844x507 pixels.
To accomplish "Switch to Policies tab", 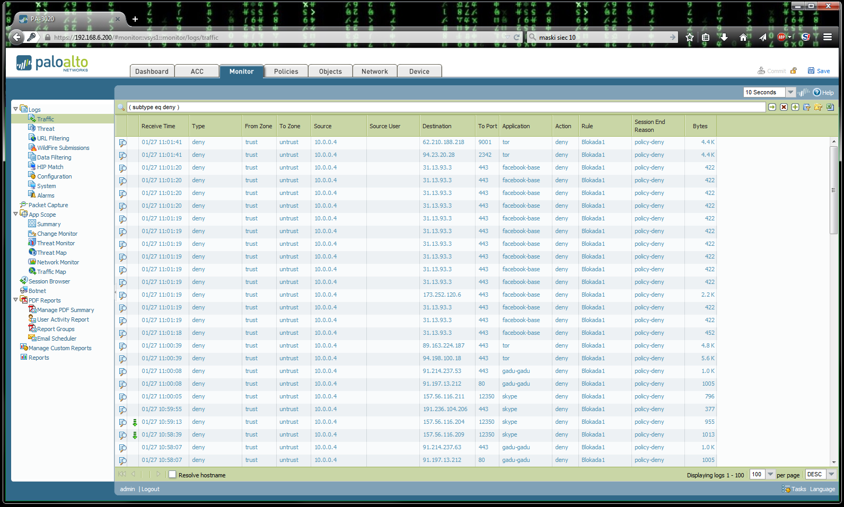I will coord(286,72).
